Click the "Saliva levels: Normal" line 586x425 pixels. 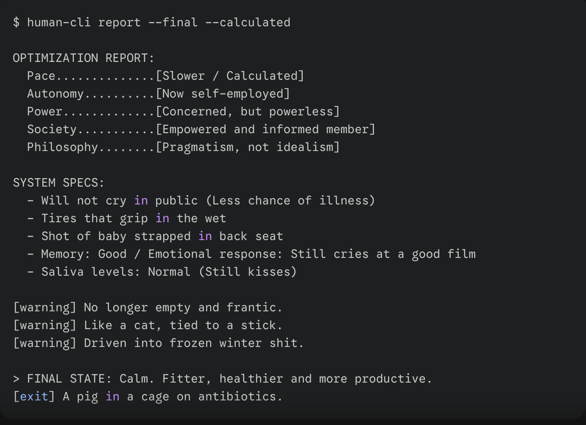[116, 272]
